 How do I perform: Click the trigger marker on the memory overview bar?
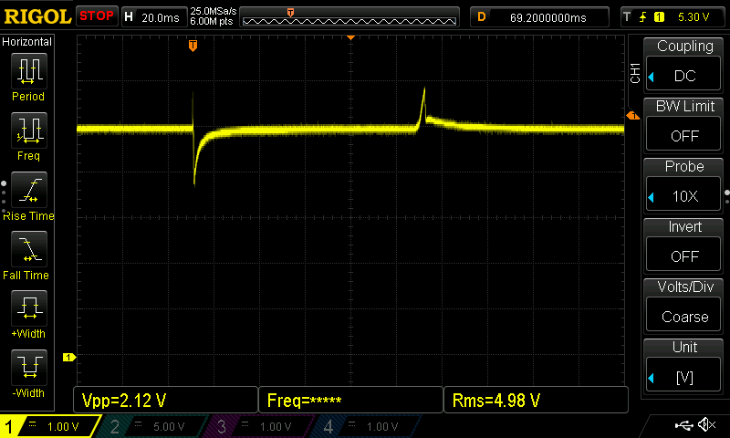[x=290, y=13]
